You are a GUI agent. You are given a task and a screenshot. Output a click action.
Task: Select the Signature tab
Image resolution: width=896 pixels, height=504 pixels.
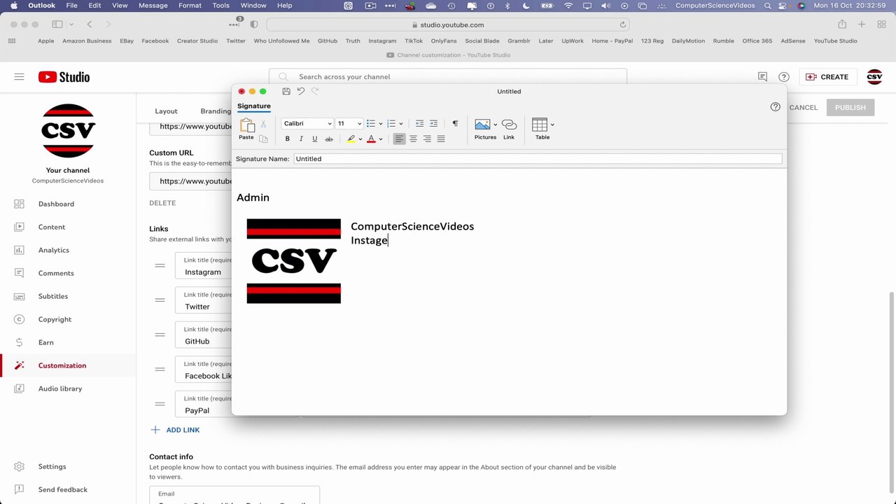(x=253, y=106)
